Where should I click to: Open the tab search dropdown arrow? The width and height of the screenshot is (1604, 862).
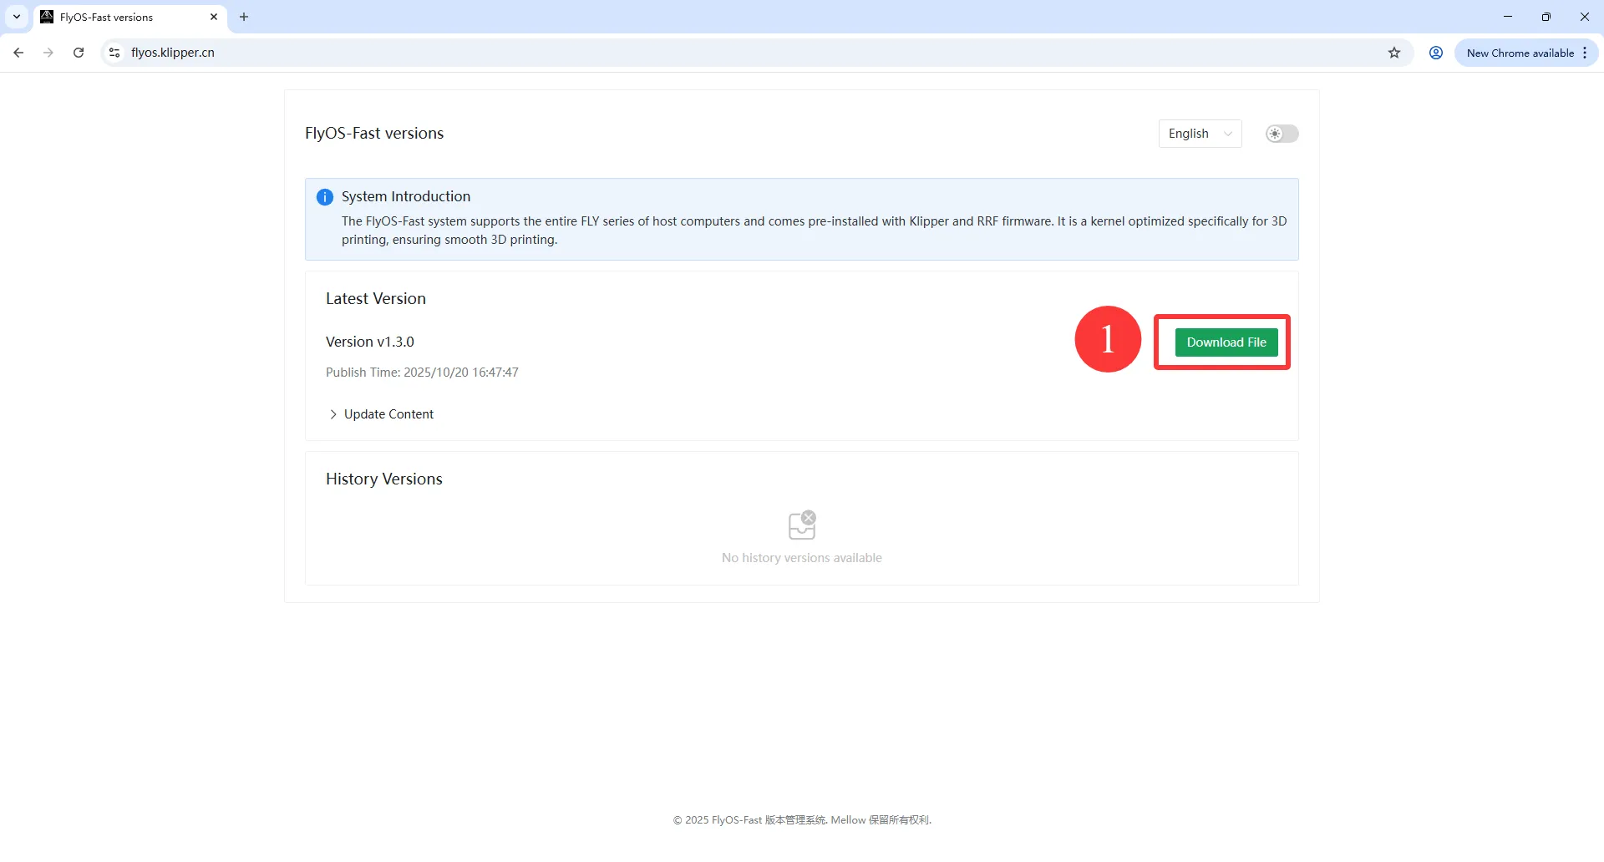[x=17, y=17]
